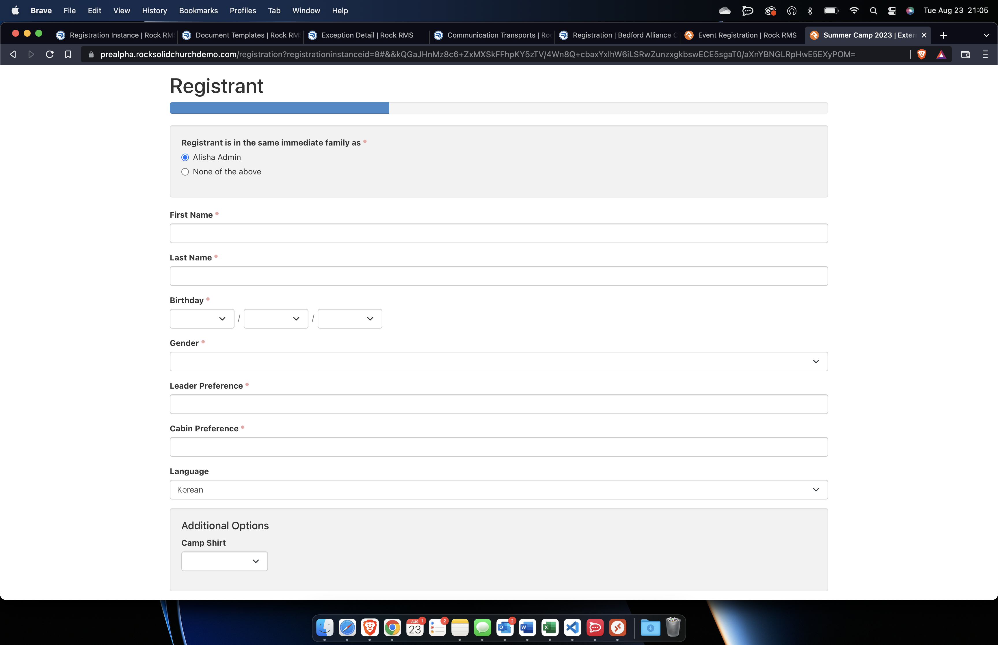Open the Camp Shirt dropdown
The height and width of the screenshot is (645, 998).
(224, 561)
